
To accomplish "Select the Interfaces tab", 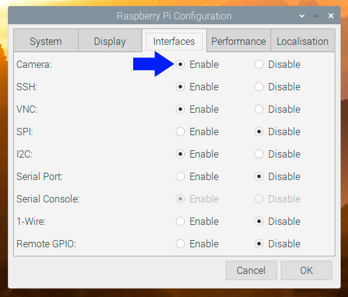I will [x=174, y=41].
